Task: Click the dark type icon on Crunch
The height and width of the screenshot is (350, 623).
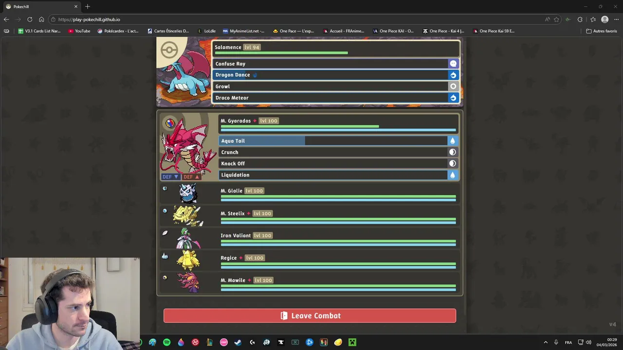Action: 452,152
